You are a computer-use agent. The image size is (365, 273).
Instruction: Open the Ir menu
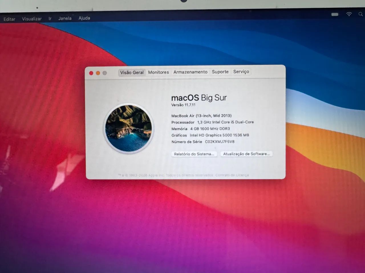tap(50, 18)
